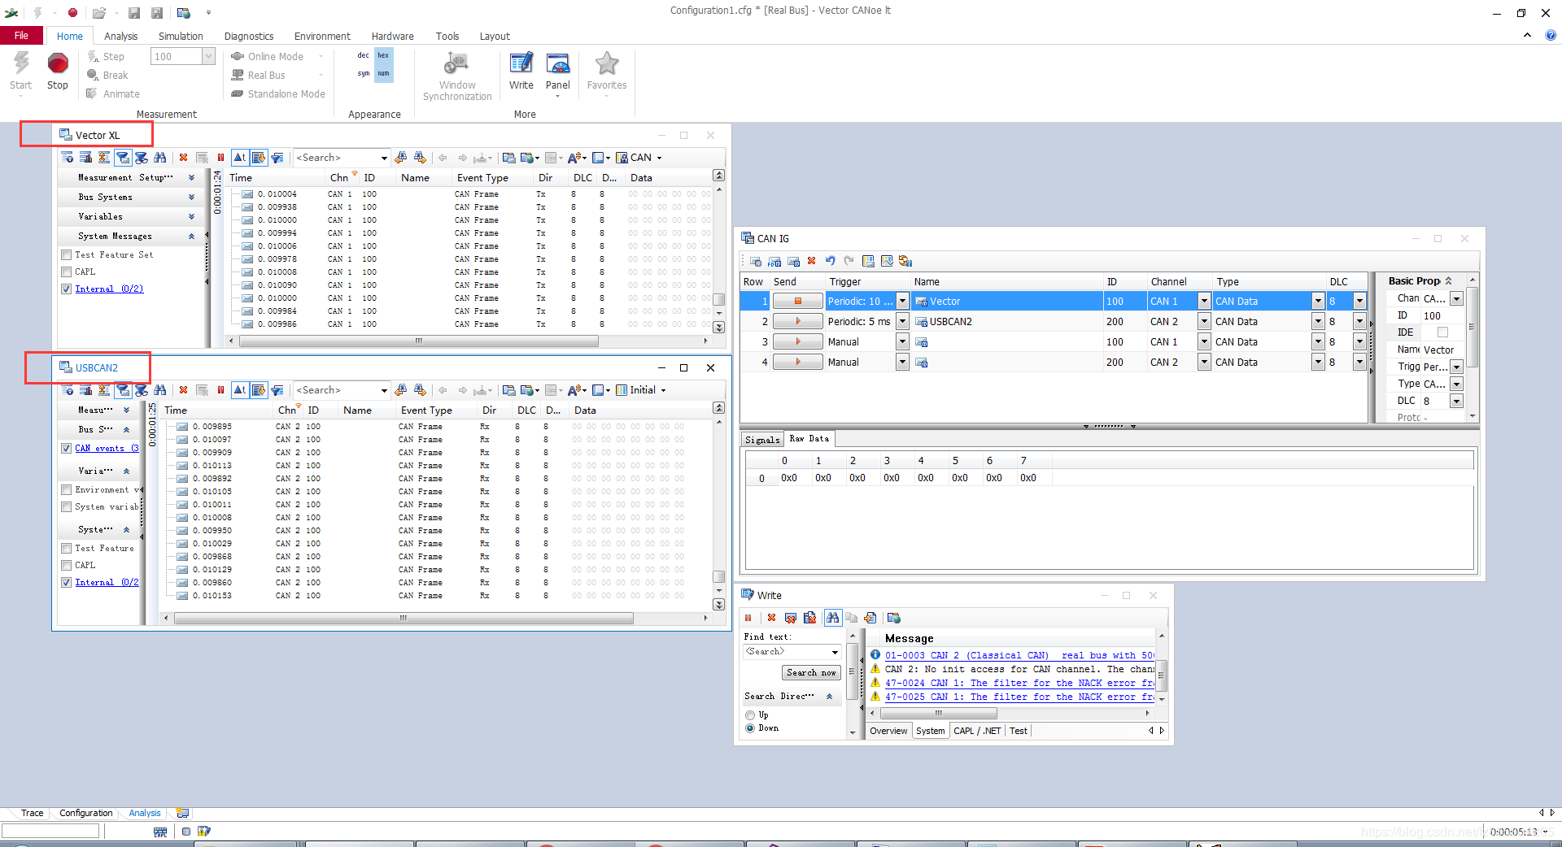Click the Stop measurement button

pos(57,70)
